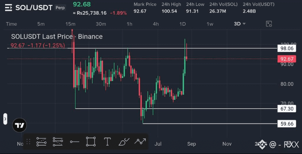Switch to 1h timeframe
The image size is (302, 154).
point(129,24)
